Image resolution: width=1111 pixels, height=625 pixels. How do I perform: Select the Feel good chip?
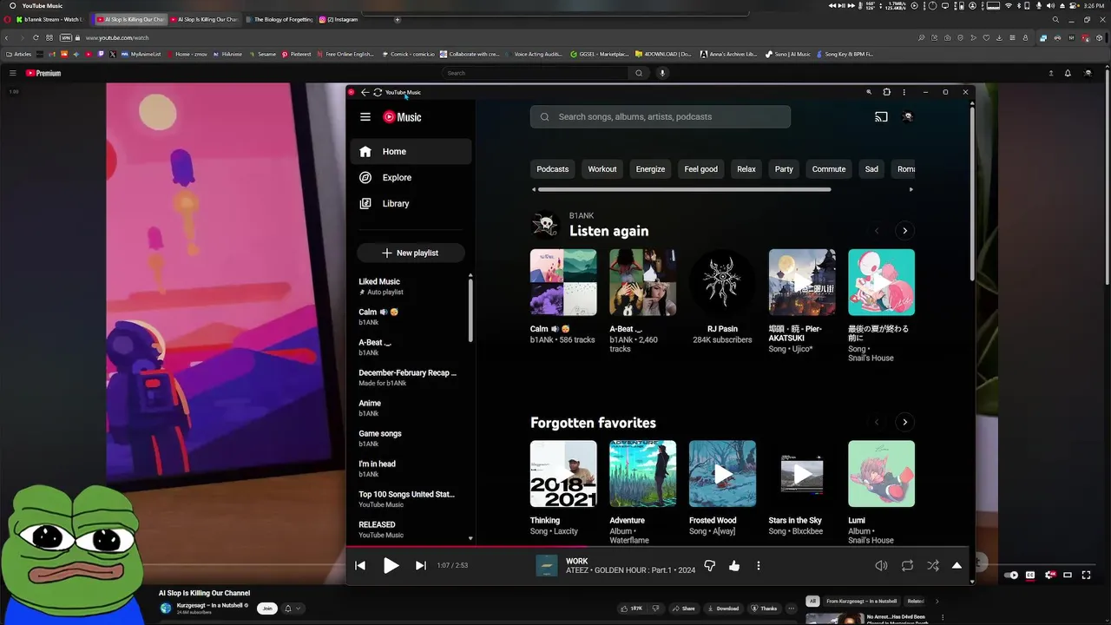click(x=700, y=169)
